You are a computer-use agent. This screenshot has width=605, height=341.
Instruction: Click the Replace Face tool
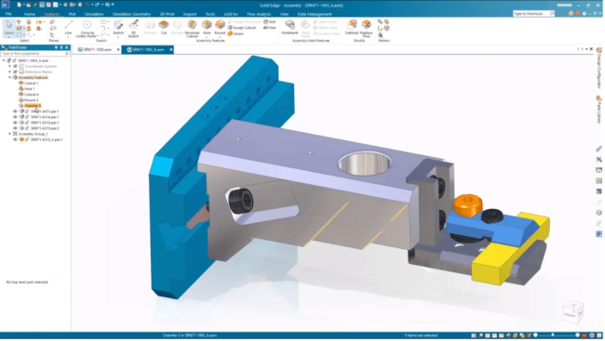[366, 29]
